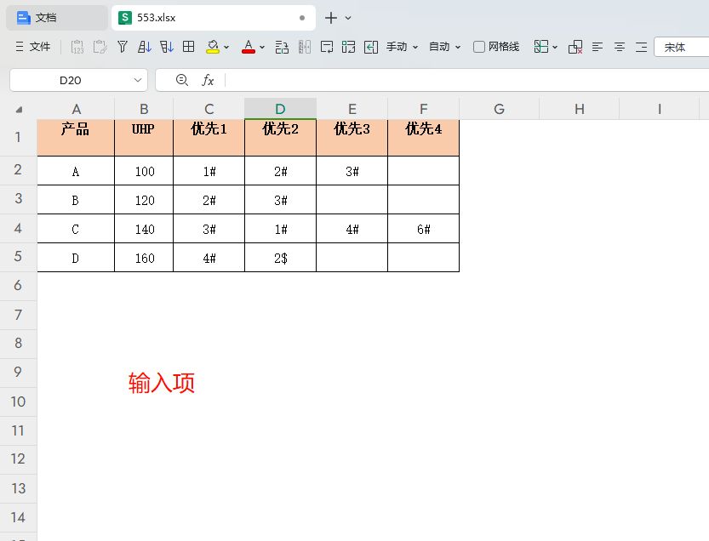Open the dropdown arrow beside new tab plus
The width and height of the screenshot is (709, 541).
click(348, 18)
